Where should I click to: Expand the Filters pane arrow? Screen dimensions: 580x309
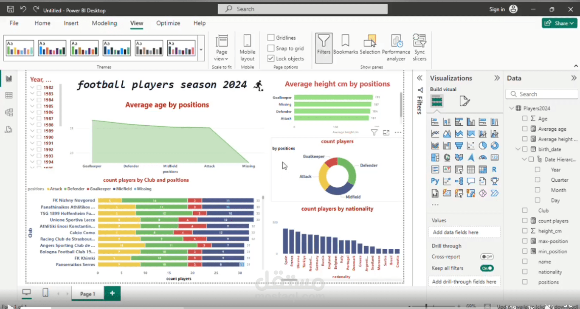pos(420,78)
